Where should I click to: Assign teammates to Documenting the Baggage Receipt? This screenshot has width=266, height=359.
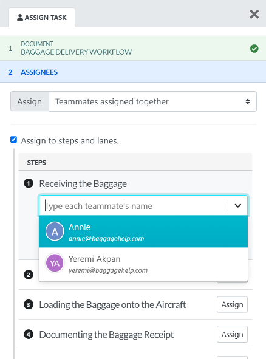tap(232, 334)
